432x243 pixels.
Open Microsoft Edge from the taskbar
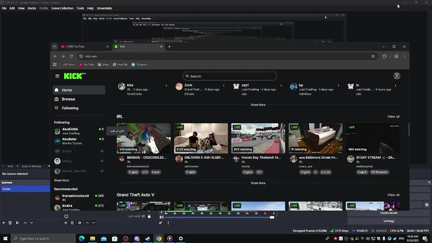click(x=82, y=239)
